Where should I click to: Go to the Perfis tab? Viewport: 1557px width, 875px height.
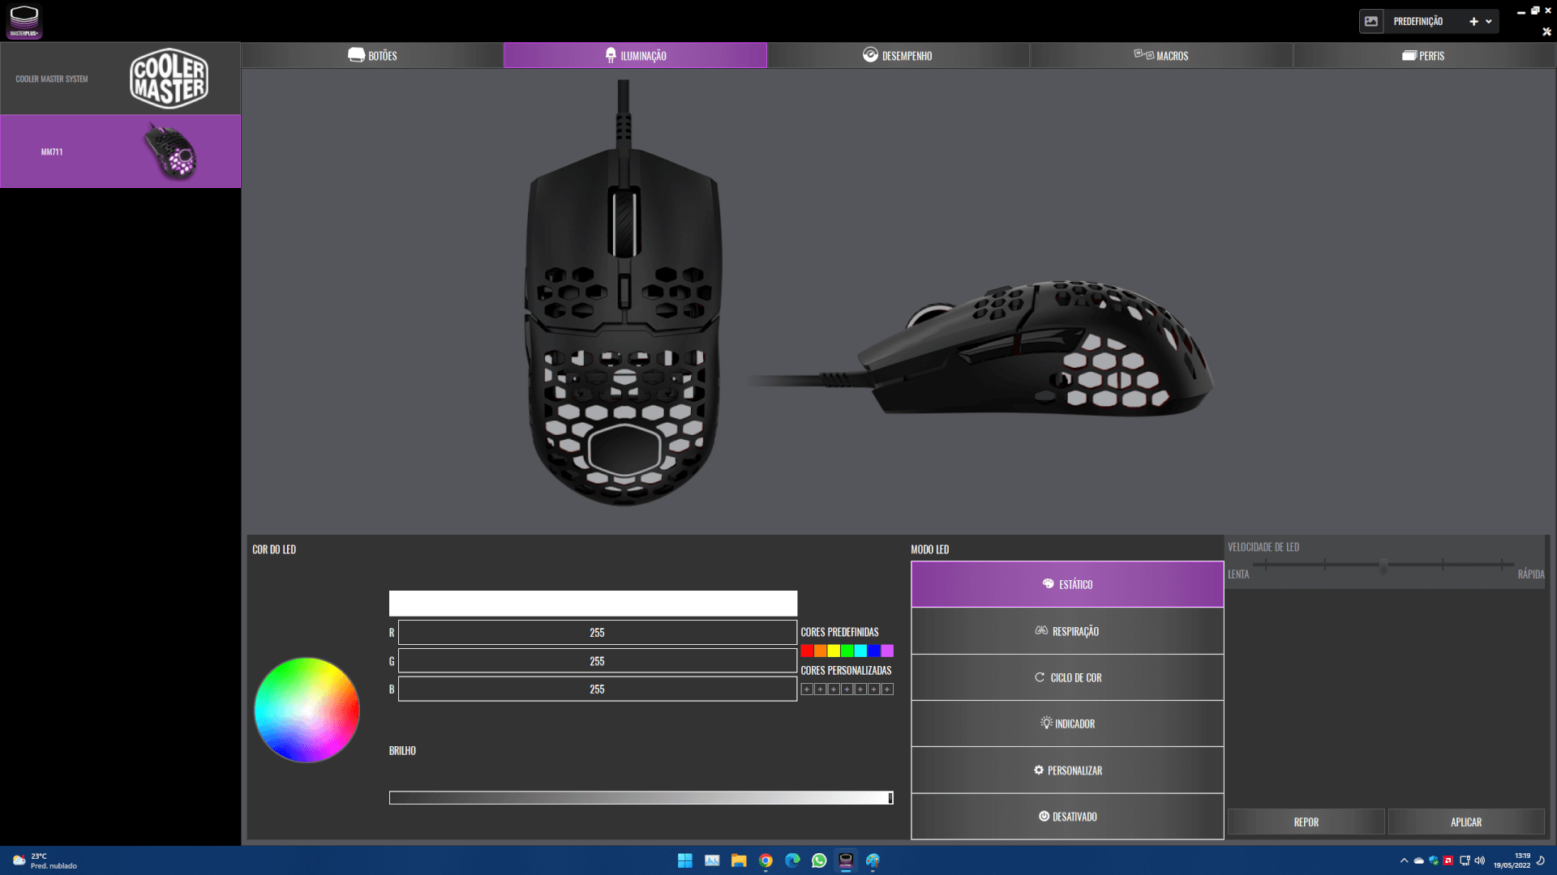pyautogui.click(x=1423, y=56)
